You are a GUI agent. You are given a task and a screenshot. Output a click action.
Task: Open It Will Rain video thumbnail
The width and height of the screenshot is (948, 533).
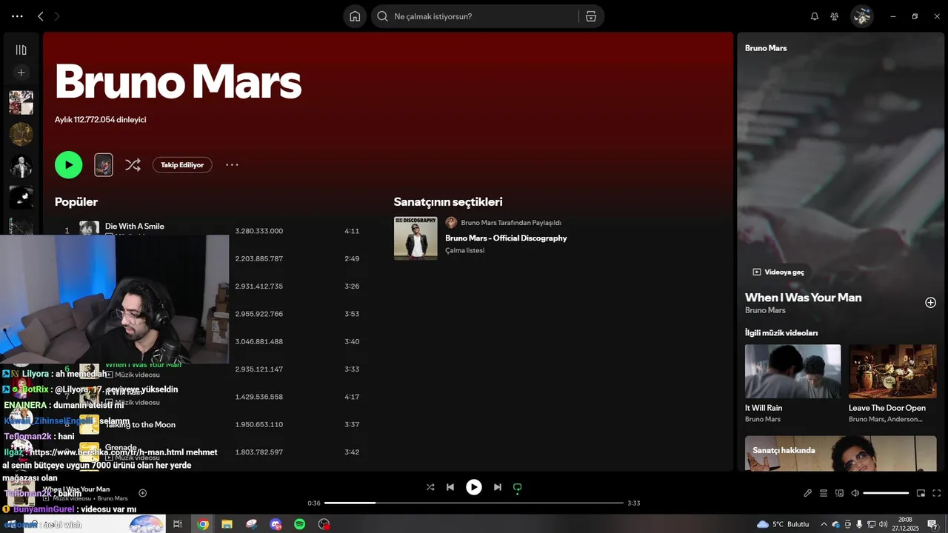(792, 371)
